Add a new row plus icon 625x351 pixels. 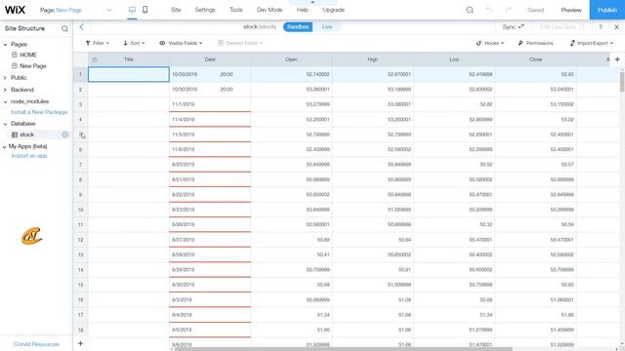80,343
